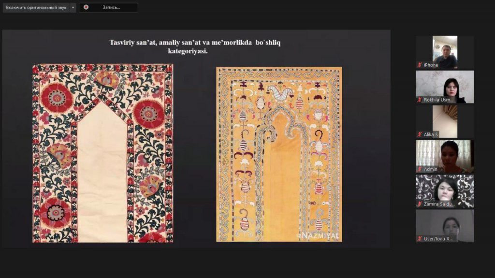
Task: Click the muted mic icon beside Rokhila Usm
Action: click(x=420, y=100)
